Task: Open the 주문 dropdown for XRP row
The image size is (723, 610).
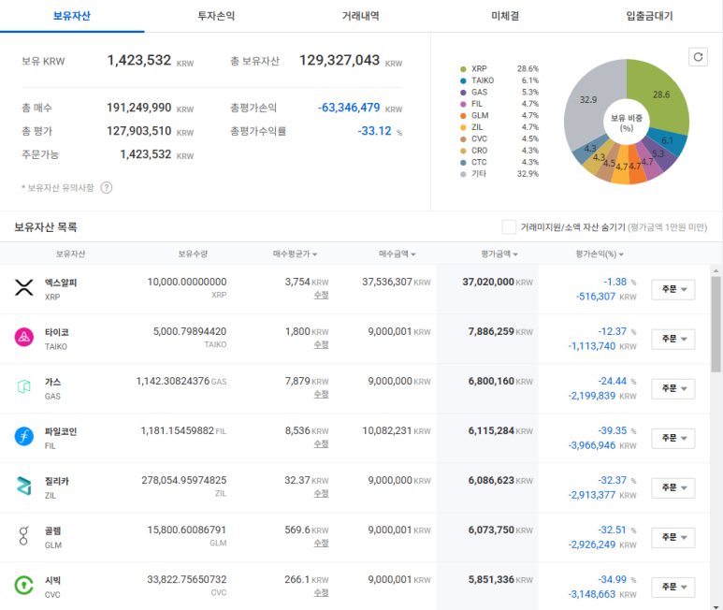Action: coord(673,289)
